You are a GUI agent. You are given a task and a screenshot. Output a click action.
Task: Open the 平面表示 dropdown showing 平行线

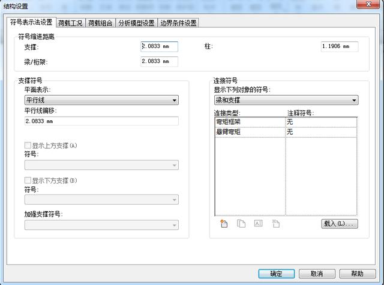(101, 100)
